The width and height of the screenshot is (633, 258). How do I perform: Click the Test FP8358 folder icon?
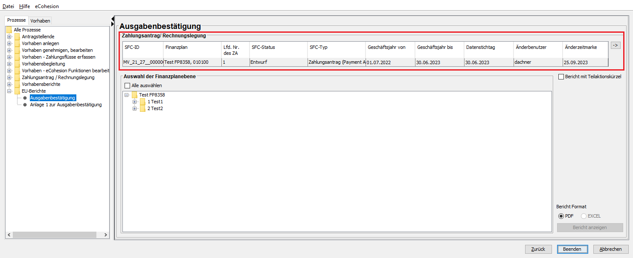point(135,95)
